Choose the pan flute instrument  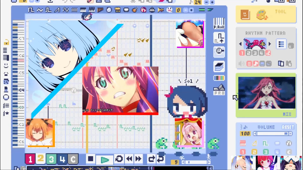pos(100,10)
